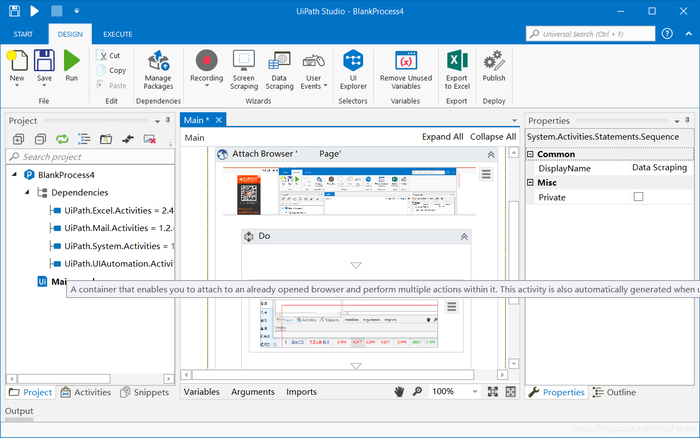Click the magnifier zoom icon in designer footer
700x438 pixels.
point(417,391)
